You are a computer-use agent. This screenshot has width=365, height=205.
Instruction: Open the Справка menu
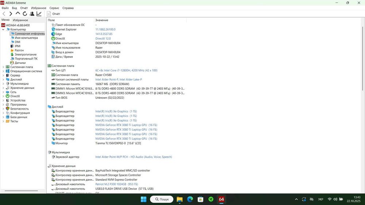coord(68,8)
